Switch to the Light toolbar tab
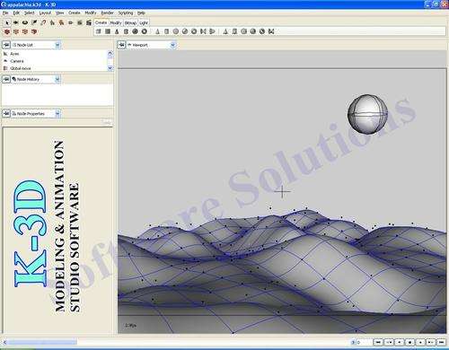Screen dimensions: 449x350 point(144,22)
